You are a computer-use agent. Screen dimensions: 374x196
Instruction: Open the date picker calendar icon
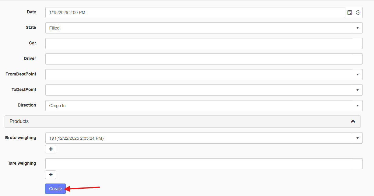pos(350,12)
